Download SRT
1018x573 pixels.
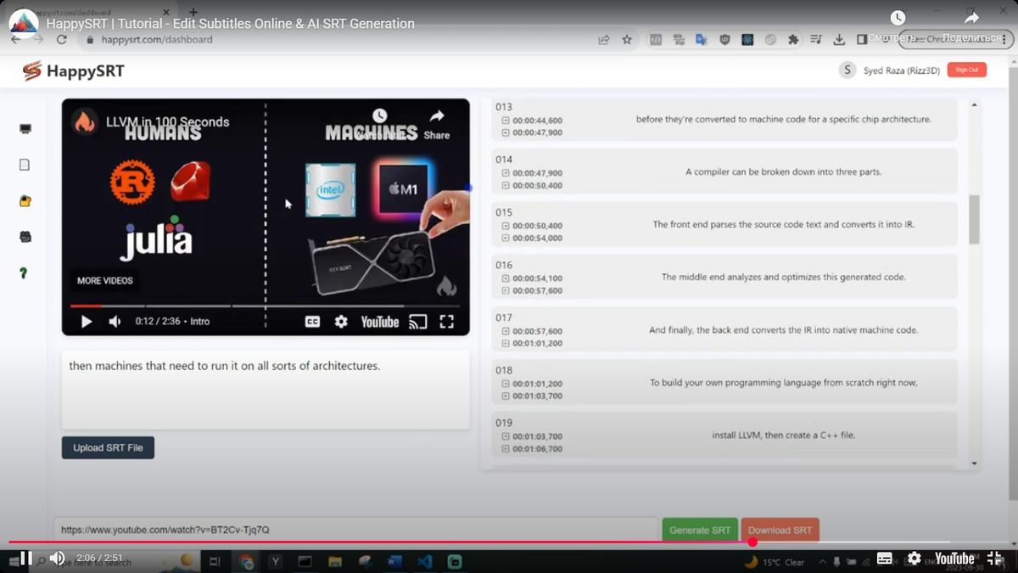[x=780, y=530]
